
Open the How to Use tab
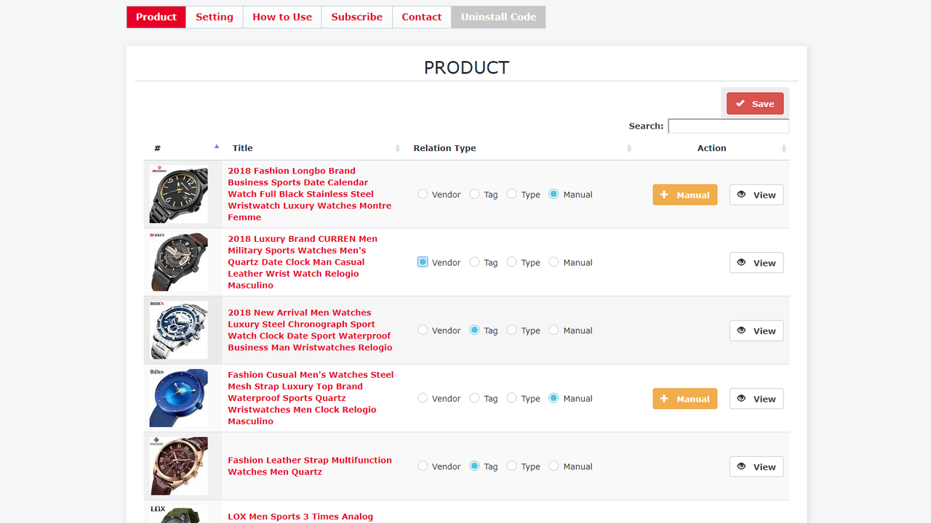[x=281, y=17]
